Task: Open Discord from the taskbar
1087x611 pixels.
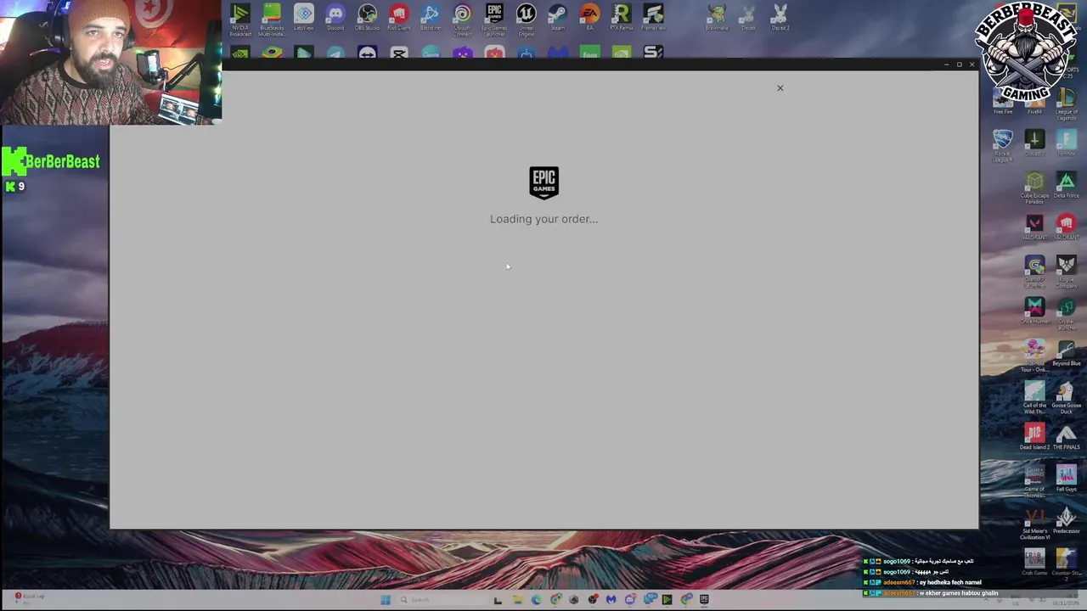Action: (x=630, y=600)
